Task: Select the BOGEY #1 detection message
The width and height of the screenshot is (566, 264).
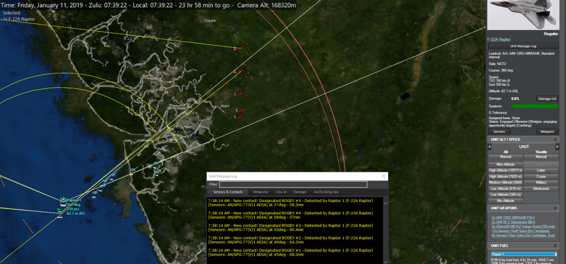Action: pos(290,252)
